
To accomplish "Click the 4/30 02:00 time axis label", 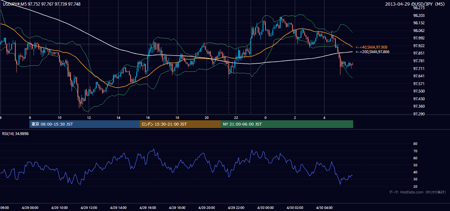I will click(295, 208).
